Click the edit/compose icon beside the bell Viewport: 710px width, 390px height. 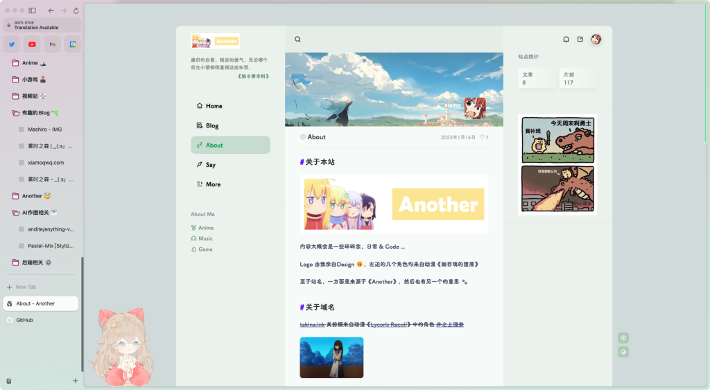click(580, 39)
